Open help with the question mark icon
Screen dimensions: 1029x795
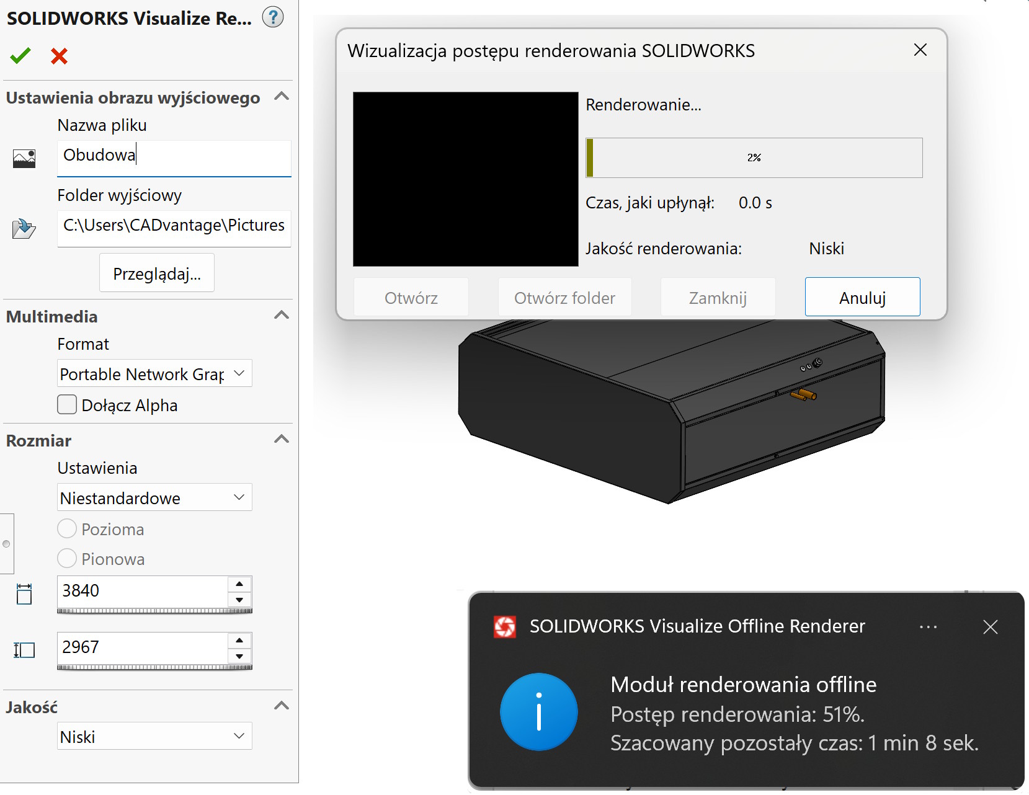click(x=272, y=17)
